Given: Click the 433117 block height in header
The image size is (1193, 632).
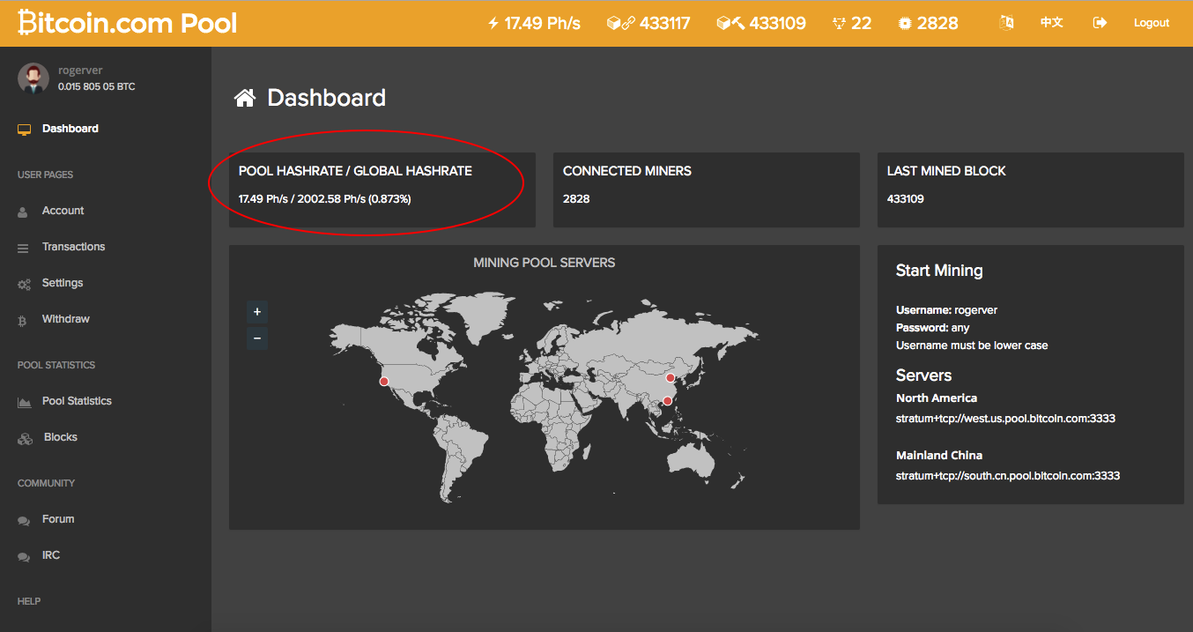Looking at the screenshot, I should click(665, 24).
